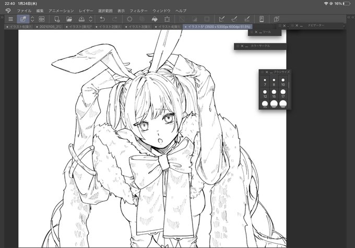
Task: Click the scale/rotate transform icon
Action: 167,19
